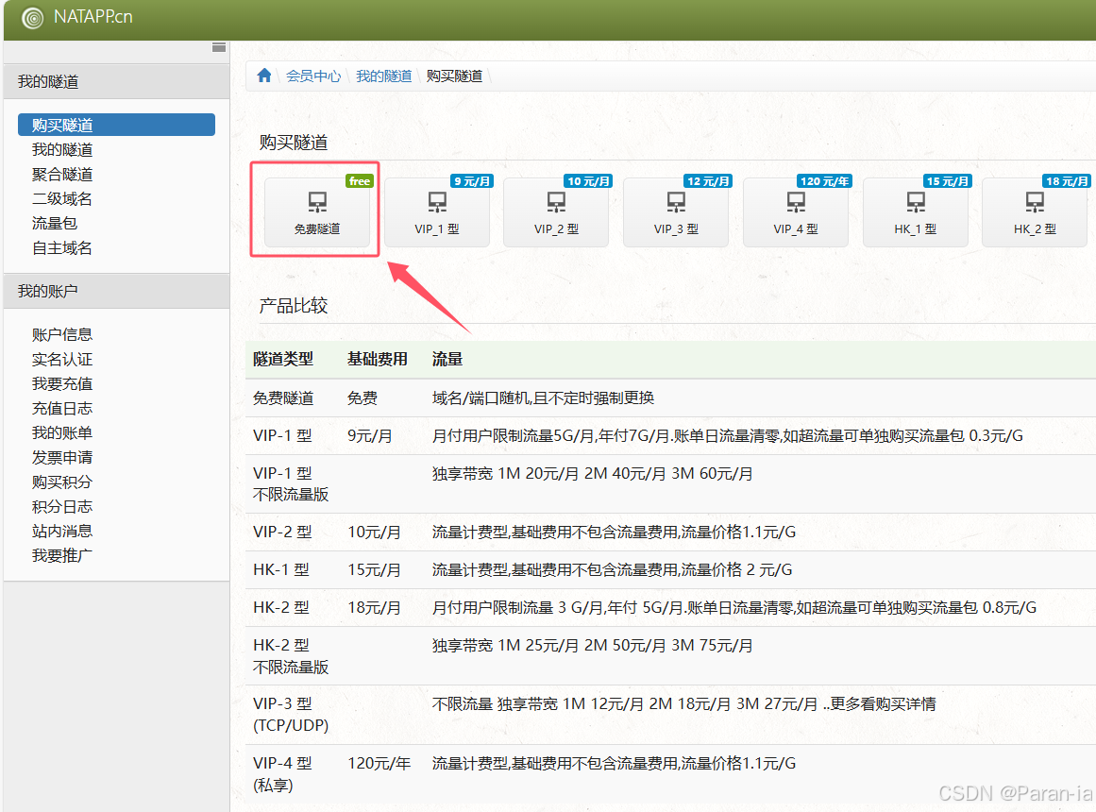Open 自主域名 sidebar item

[62, 247]
